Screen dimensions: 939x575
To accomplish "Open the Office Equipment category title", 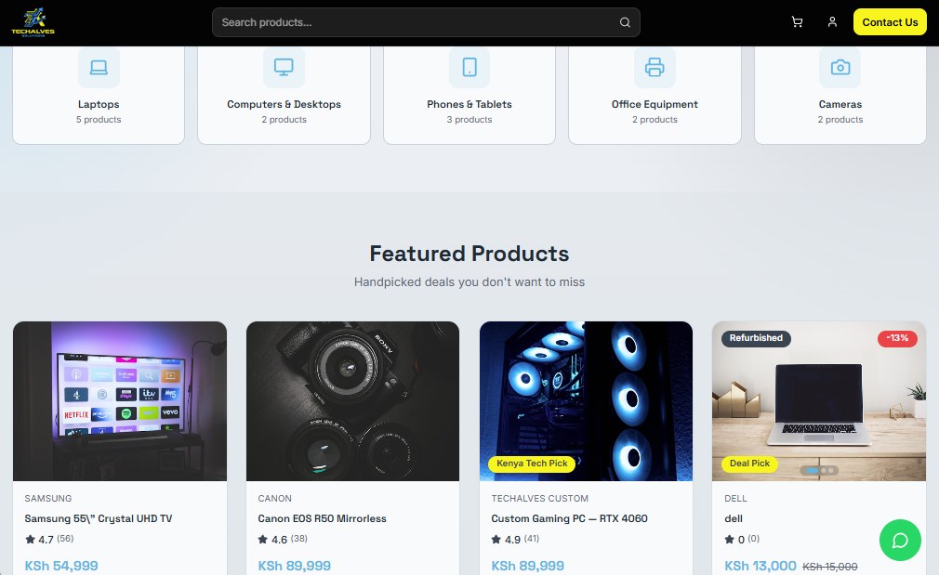I will coord(655,104).
